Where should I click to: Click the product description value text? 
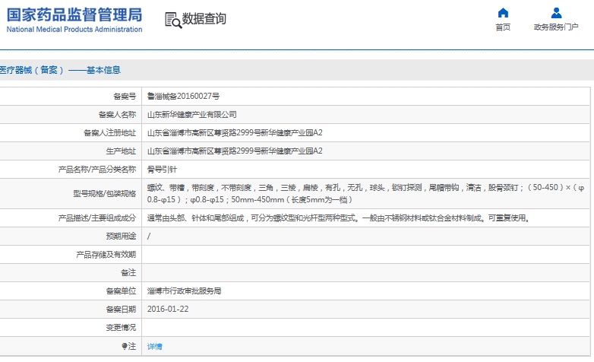click(x=338, y=218)
